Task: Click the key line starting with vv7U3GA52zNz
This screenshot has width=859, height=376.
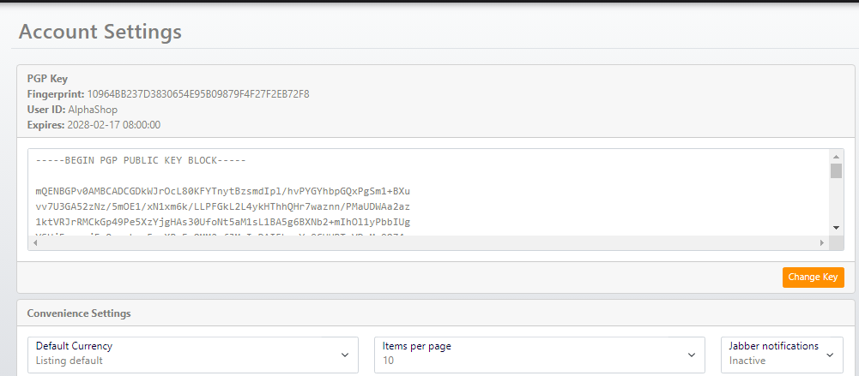Action: tap(222, 206)
